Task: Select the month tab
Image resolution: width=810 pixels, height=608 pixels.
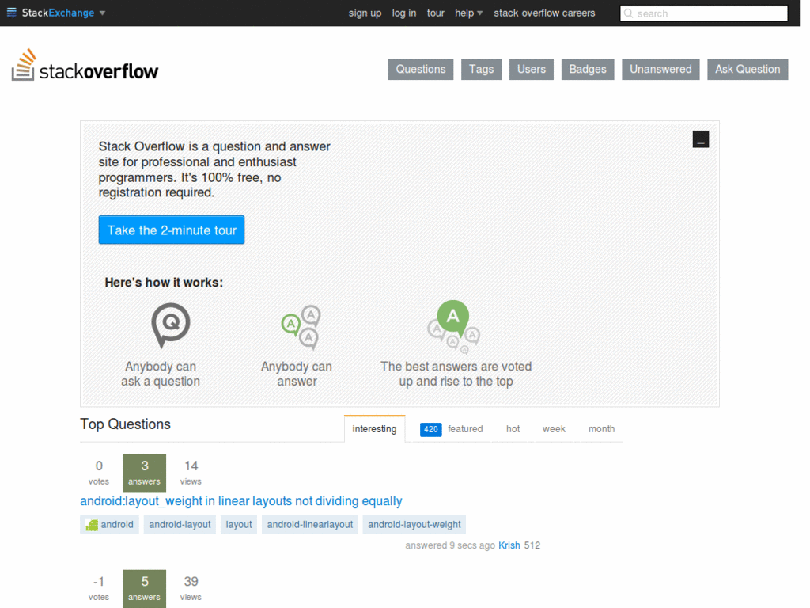Action: (601, 428)
